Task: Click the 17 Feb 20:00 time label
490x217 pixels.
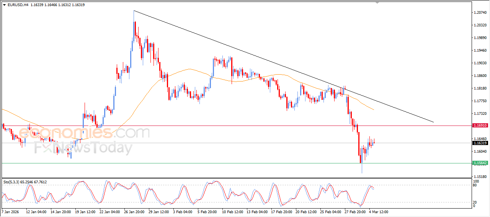Action: click(x=281, y=211)
